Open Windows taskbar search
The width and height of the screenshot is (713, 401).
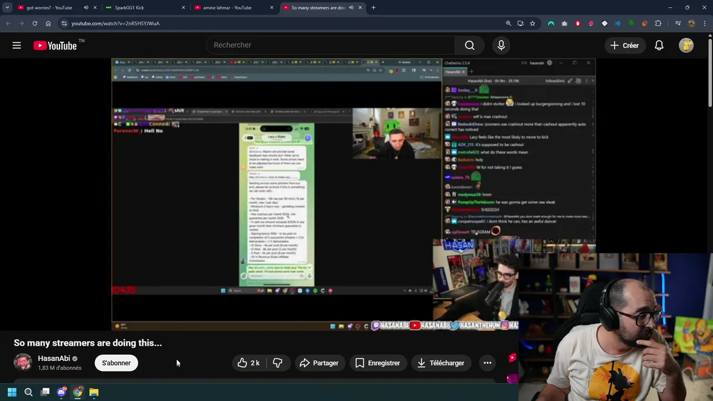coord(28,392)
